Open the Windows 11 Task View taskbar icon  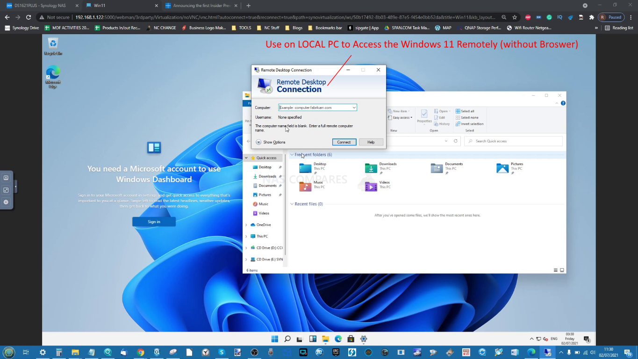300,339
